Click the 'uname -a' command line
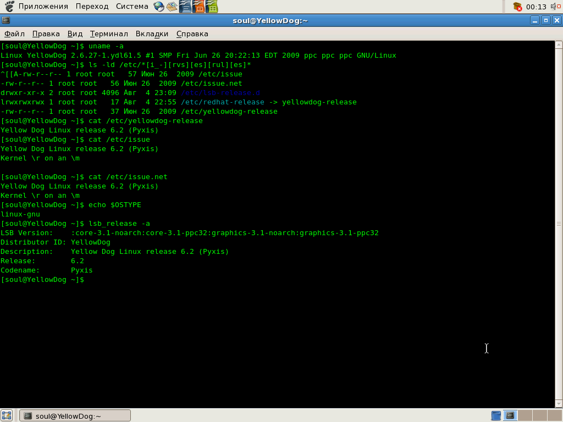Screen dimensions: 563x422 pos(62,46)
